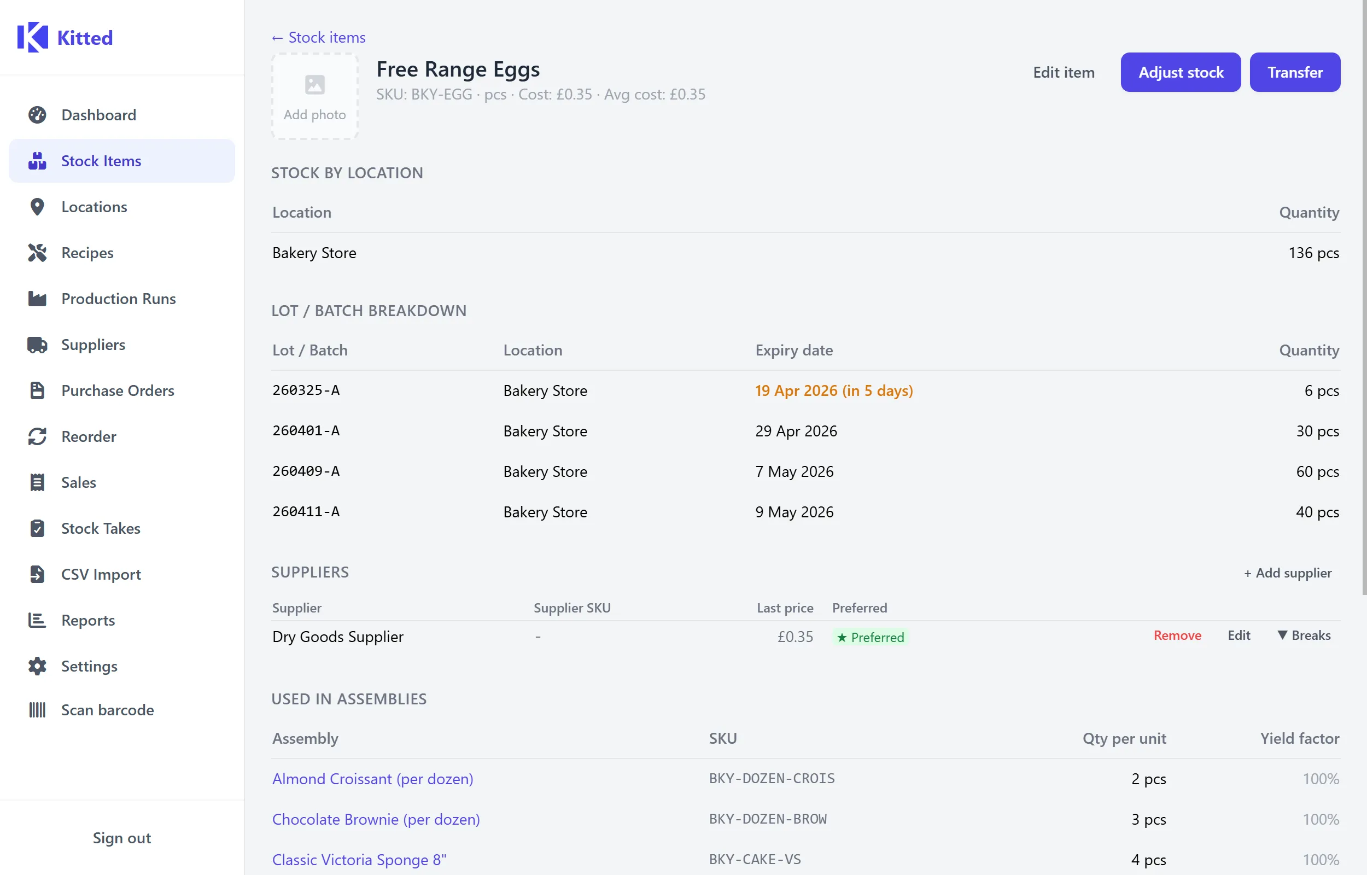Click the Reorder refresh icon
The image size is (1367, 875).
pos(37,436)
